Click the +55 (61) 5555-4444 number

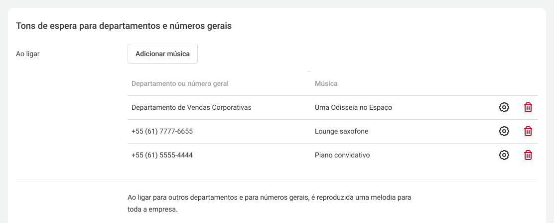162,155
